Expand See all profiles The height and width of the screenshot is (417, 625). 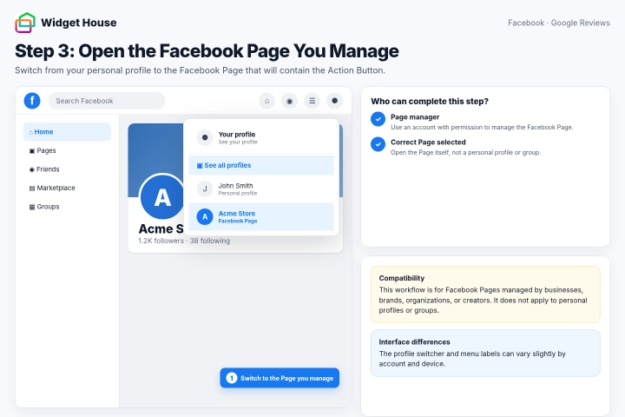[x=261, y=165]
